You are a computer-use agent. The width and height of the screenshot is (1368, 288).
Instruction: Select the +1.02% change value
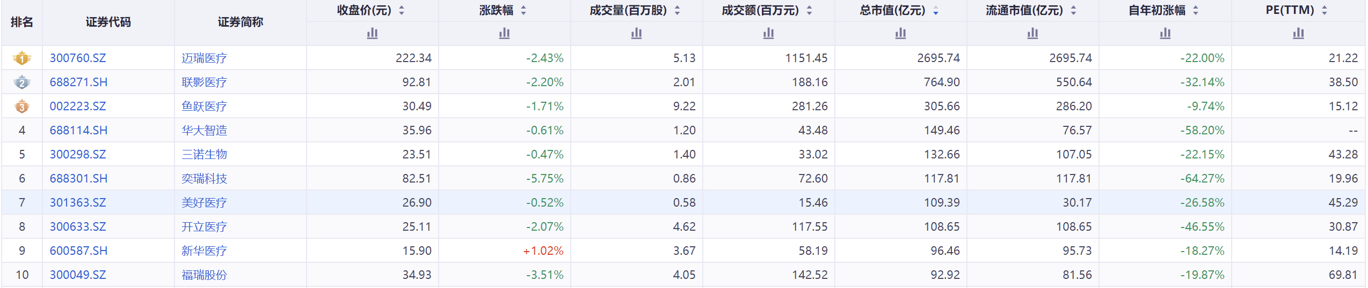point(543,251)
